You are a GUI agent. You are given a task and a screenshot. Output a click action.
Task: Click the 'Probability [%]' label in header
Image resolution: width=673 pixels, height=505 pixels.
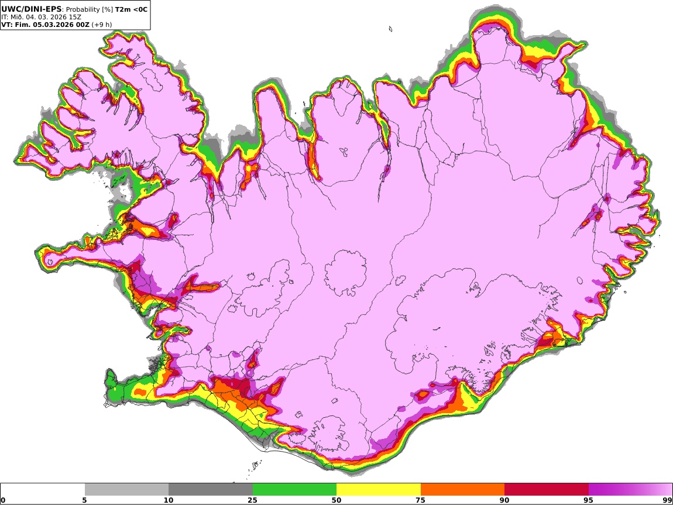90,9
